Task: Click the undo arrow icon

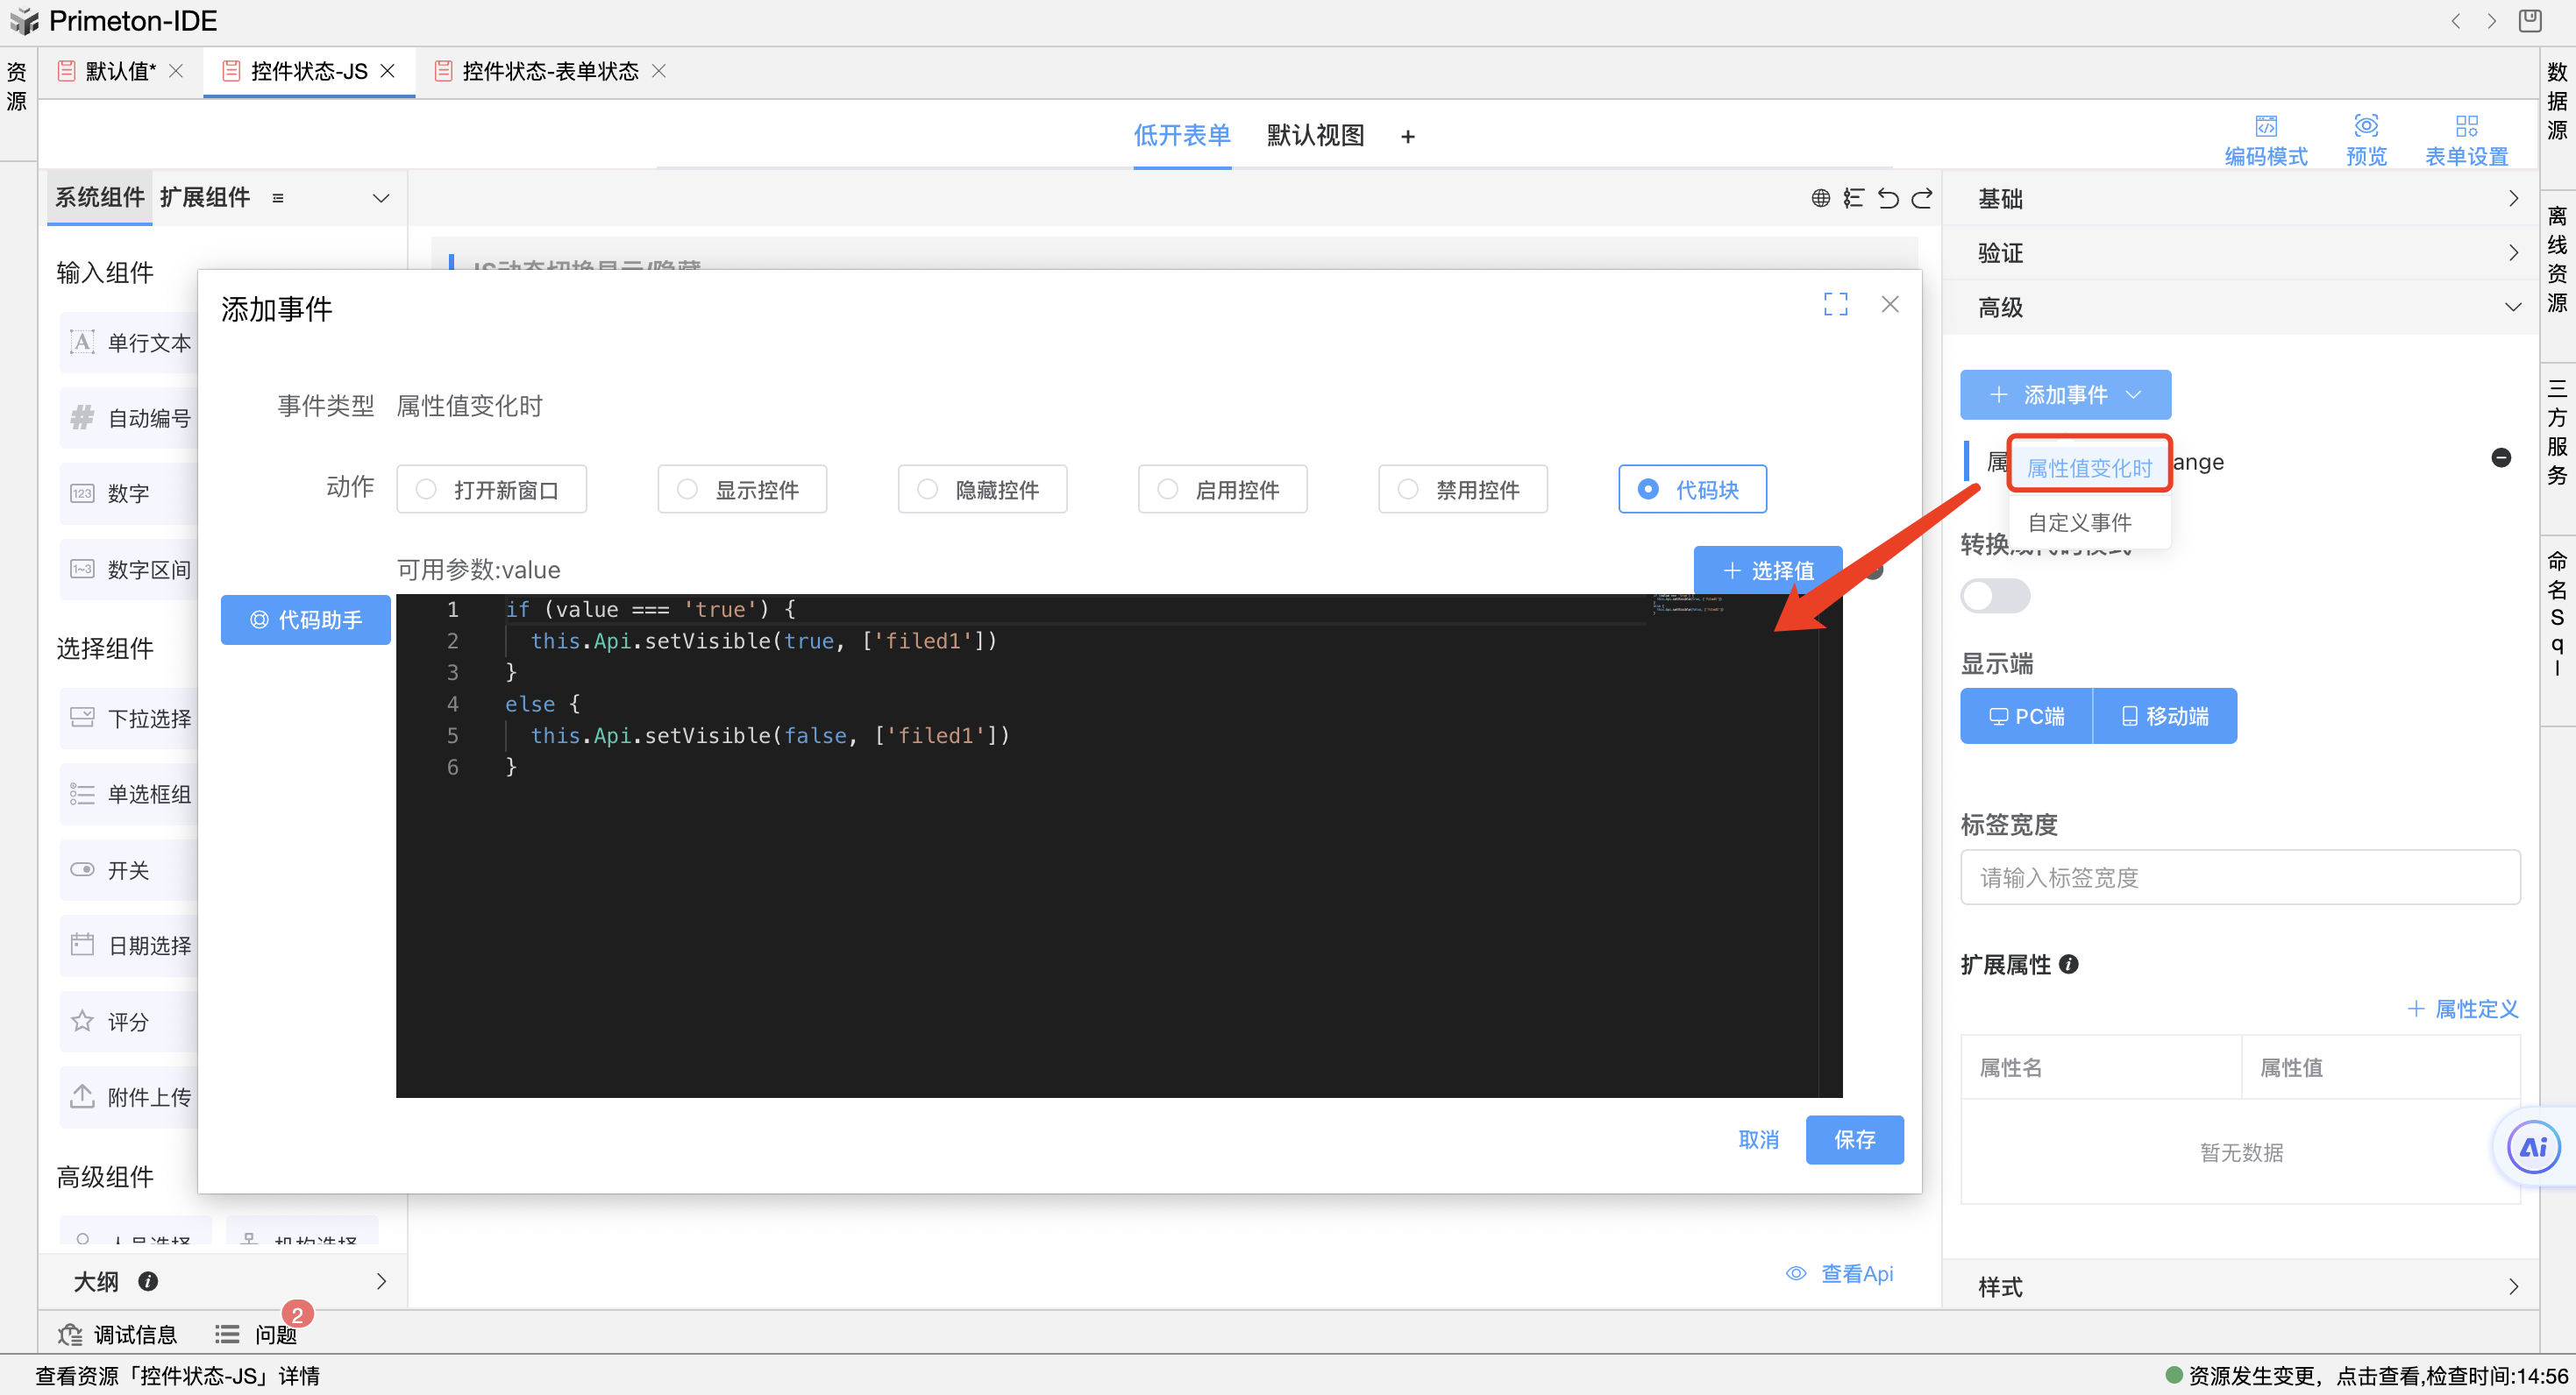Action: point(1887,198)
